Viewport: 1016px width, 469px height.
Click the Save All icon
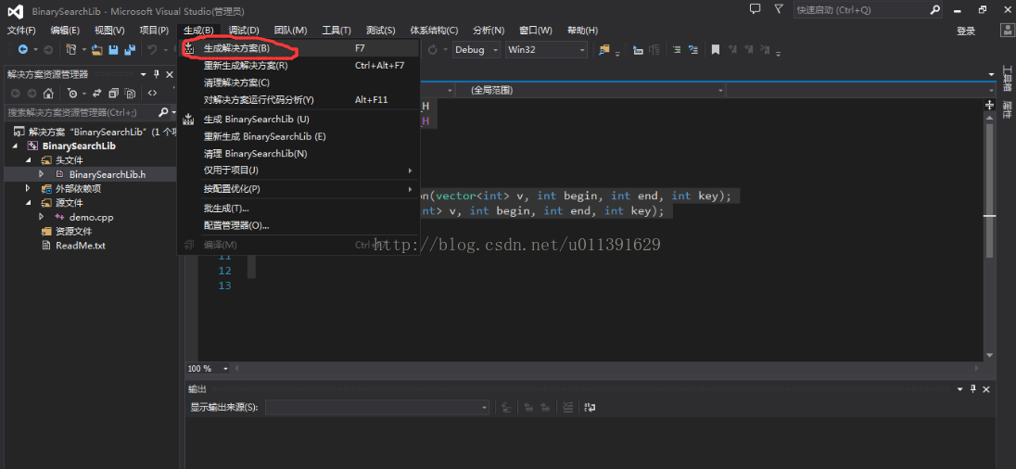[130, 50]
